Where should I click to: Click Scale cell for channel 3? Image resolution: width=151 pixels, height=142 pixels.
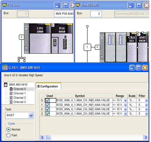[132, 114]
